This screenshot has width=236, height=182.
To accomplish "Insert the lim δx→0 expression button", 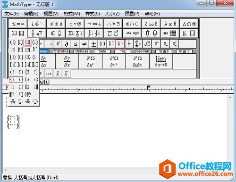I will (161, 61).
